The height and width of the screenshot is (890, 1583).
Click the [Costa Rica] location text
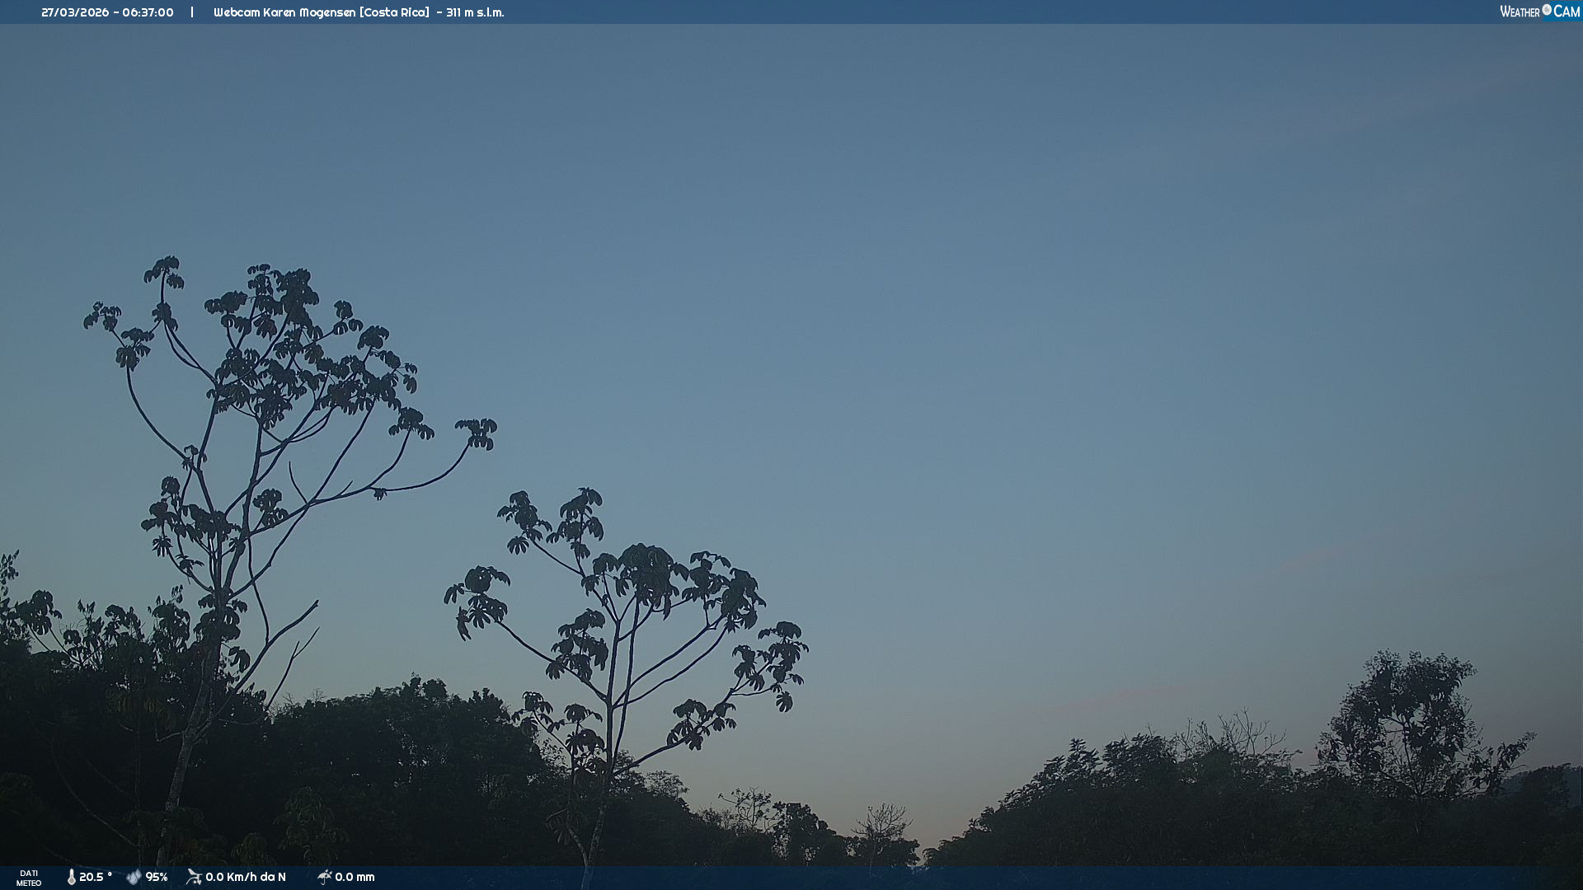[394, 12]
